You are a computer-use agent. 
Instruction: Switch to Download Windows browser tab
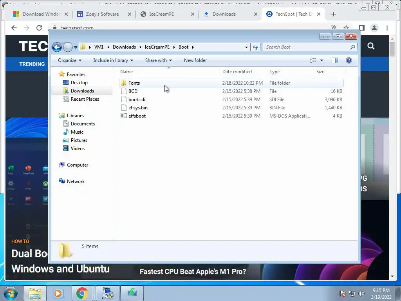tap(40, 14)
